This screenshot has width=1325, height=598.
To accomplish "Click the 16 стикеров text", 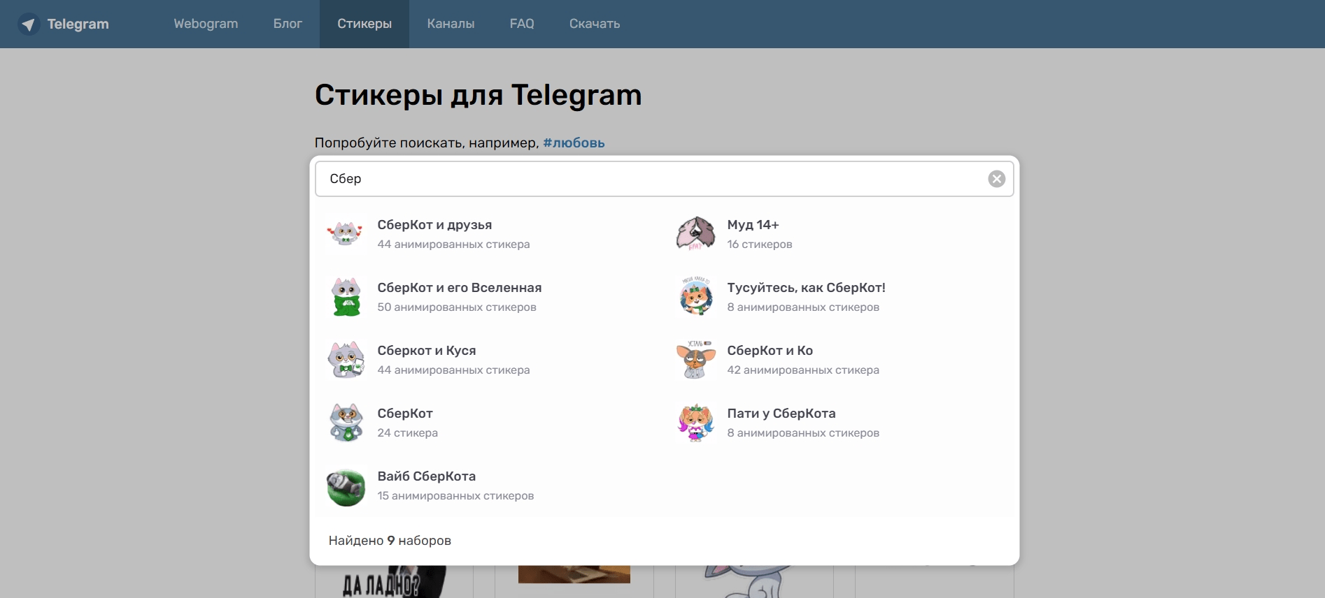I will (760, 245).
